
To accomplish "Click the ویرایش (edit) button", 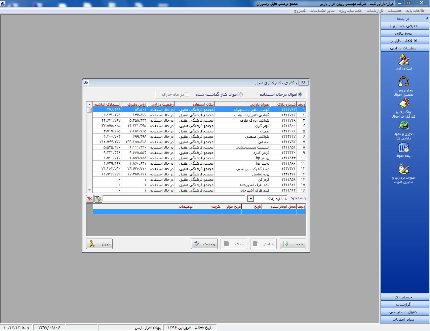I will [263, 244].
